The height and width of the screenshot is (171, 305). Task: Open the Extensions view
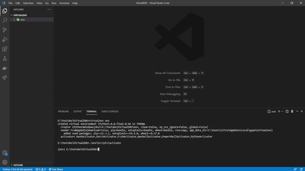point(5,49)
